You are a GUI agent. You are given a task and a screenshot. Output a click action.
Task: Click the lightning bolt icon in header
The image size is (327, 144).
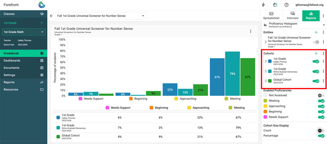coord(264,5)
